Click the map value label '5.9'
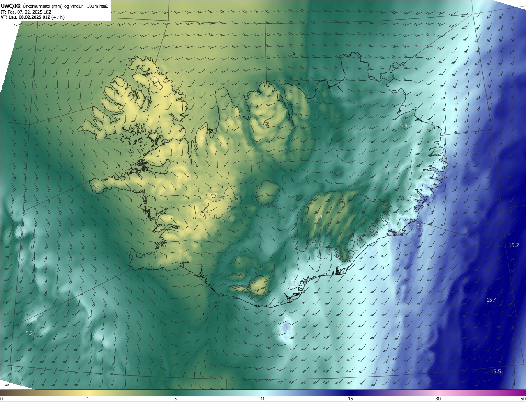This screenshot has width=526, height=402. 404,126
